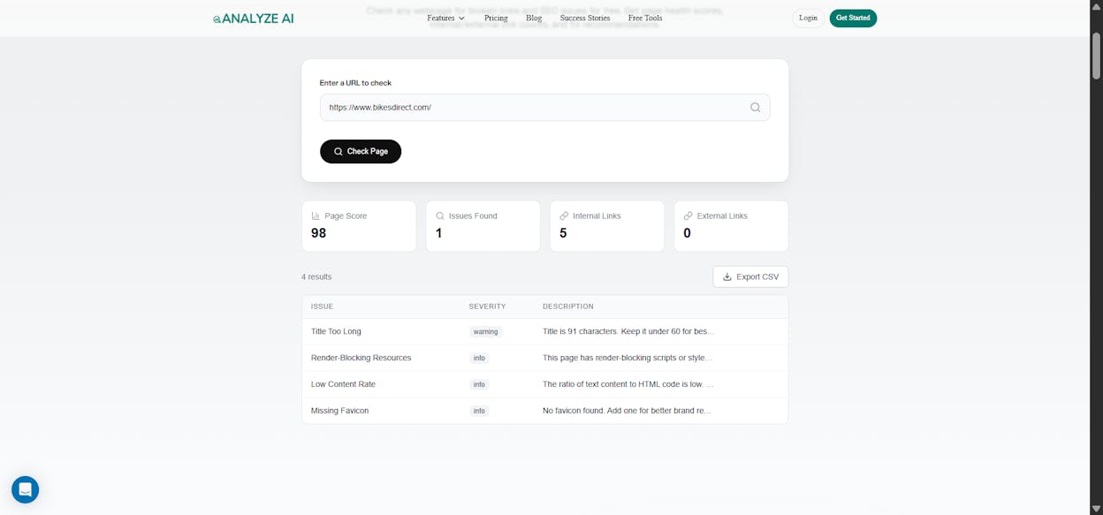
Task: Open Free Tools in navigation
Action: [x=645, y=18]
